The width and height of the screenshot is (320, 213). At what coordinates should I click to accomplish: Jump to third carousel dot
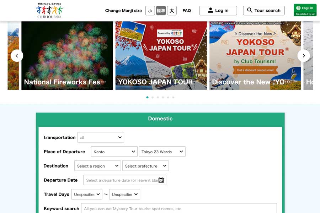(x=158, y=97)
